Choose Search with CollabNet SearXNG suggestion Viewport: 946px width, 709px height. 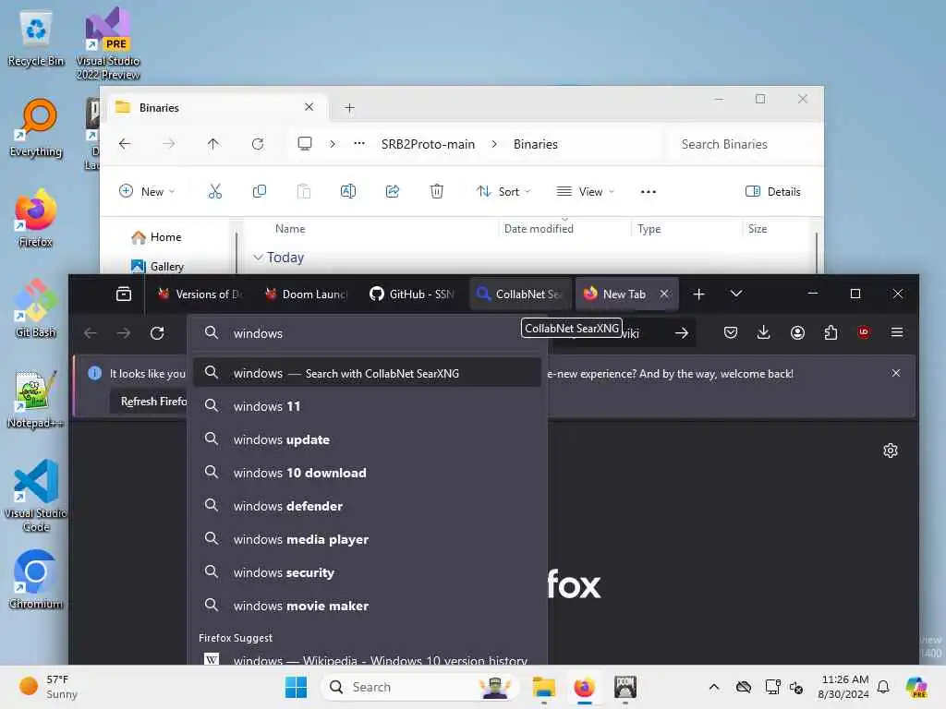click(x=367, y=373)
